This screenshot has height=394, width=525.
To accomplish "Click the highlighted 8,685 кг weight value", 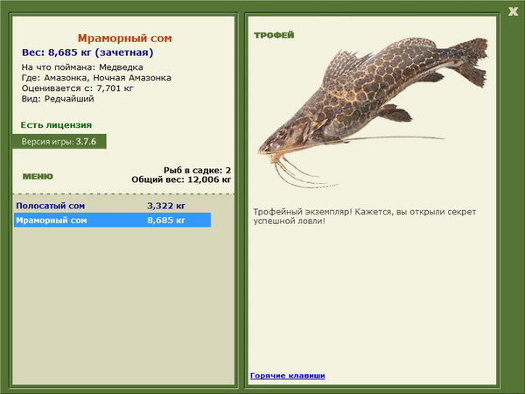I will [x=166, y=220].
